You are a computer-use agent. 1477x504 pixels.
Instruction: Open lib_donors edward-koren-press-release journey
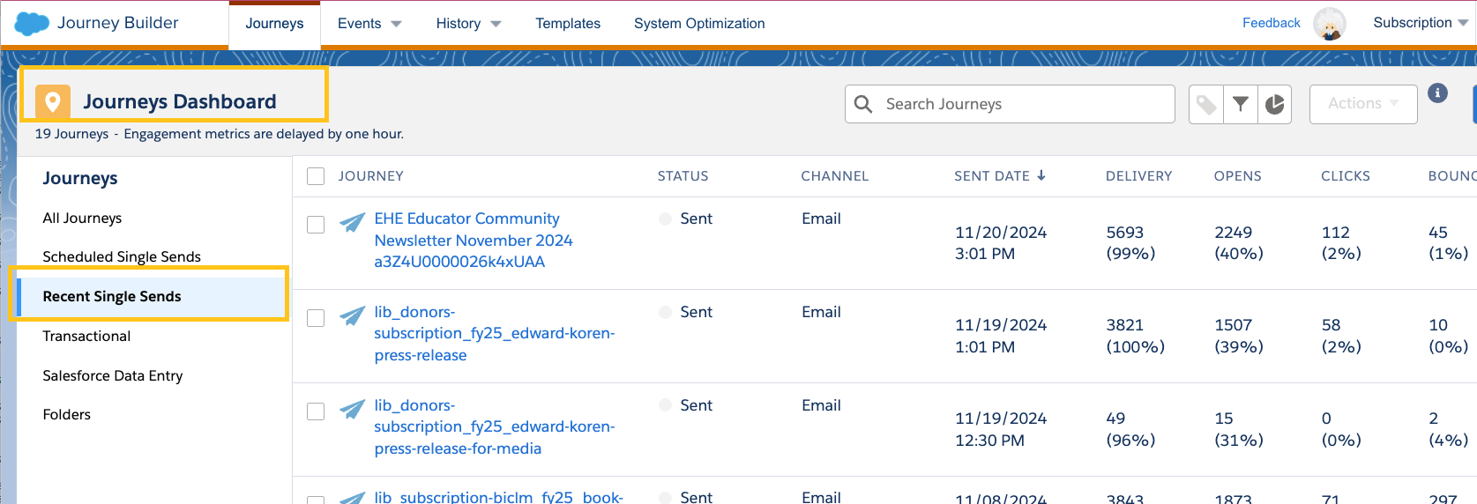(x=495, y=333)
